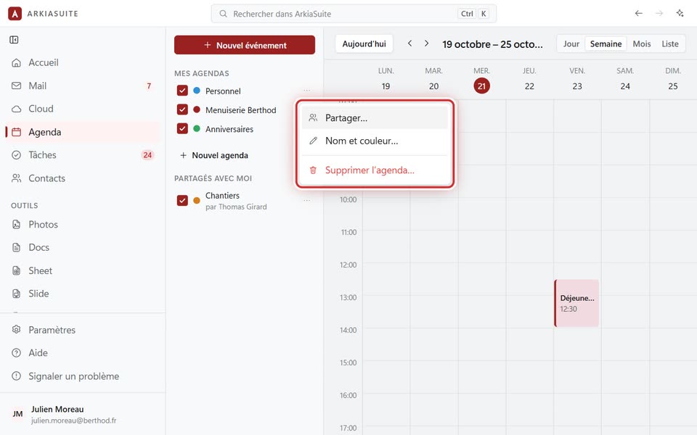
Task: Click Signaler un problème
Action: (x=83, y=376)
